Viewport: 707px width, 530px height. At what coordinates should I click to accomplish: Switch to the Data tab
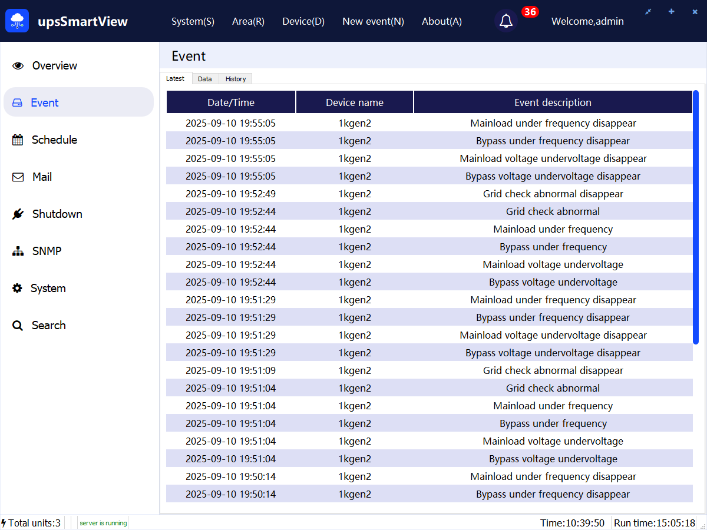click(205, 79)
